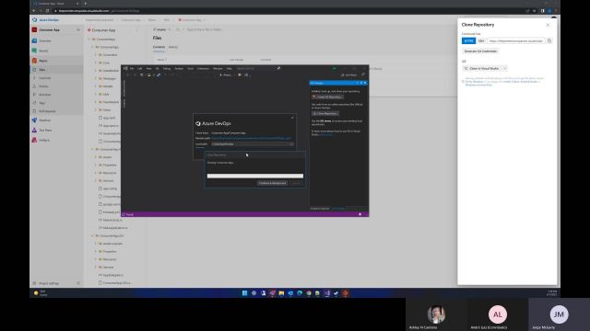Select App.xaml file in the tree
The height and width of the screenshot is (331, 590).
[109, 118]
